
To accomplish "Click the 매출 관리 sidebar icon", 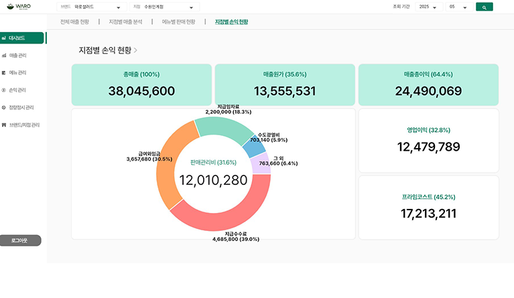I will (x=4, y=56).
